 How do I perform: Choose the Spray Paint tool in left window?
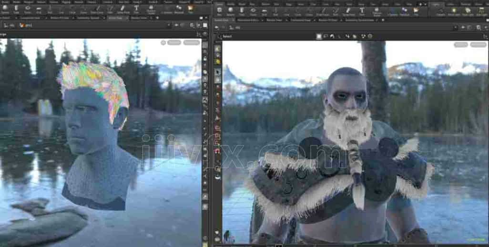pyautogui.click(x=123, y=10)
